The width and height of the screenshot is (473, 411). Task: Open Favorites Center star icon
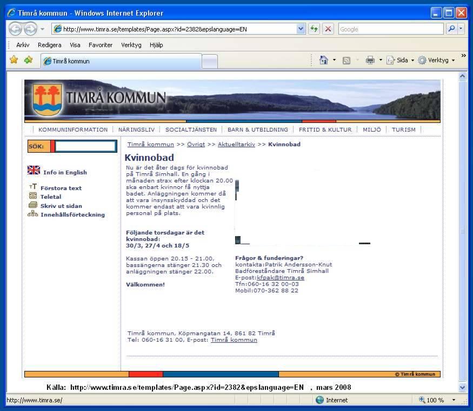tap(14, 60)
